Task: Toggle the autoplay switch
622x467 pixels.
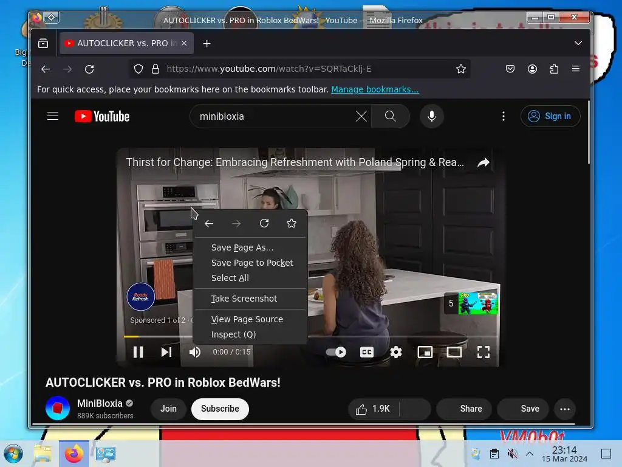Action: 336,352
